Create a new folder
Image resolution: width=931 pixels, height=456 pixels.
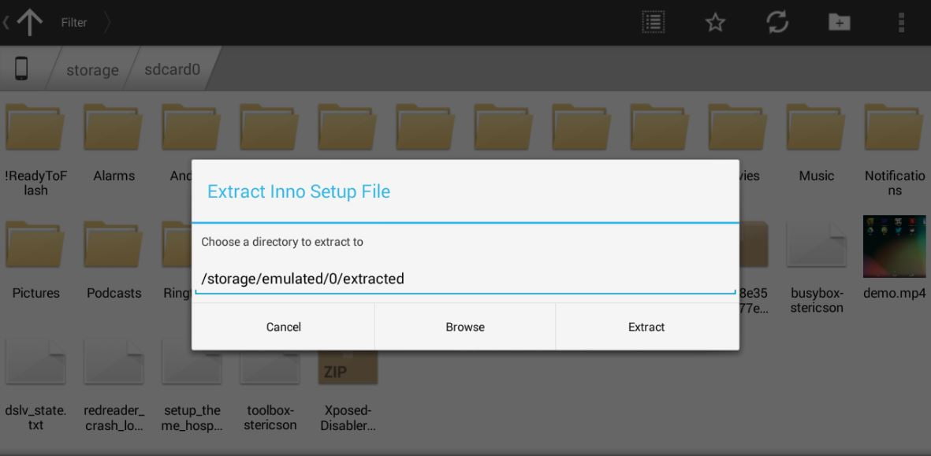[x=839, y=21]
